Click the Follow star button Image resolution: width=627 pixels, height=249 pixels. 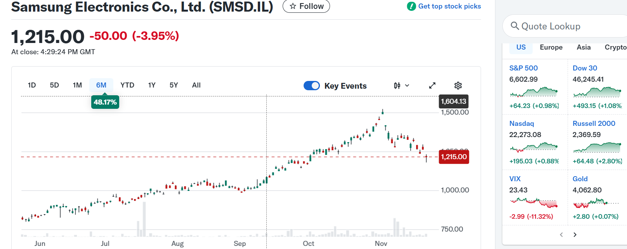tap(306, 6)
